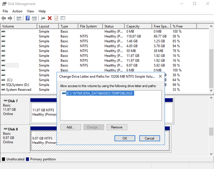Click the Disk 8 label
Screen dimensions: 214x169
click(x=13, y=129)
